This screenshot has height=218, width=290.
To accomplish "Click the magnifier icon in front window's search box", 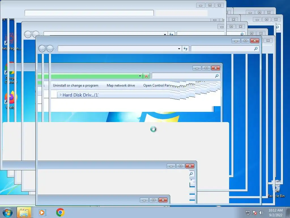I will (x=256, y=49).
